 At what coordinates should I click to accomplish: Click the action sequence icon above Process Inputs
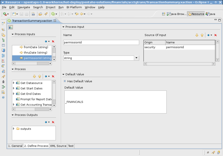(x=11, y=27)
